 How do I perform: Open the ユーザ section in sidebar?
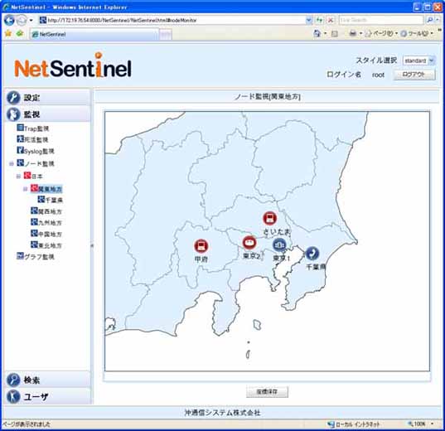pyautogui.click(x=47, y=396)
